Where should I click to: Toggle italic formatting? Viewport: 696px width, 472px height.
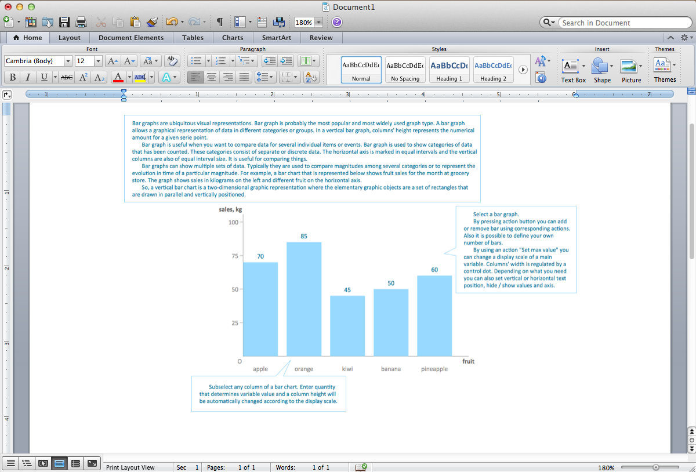click(x=28, y=77)
